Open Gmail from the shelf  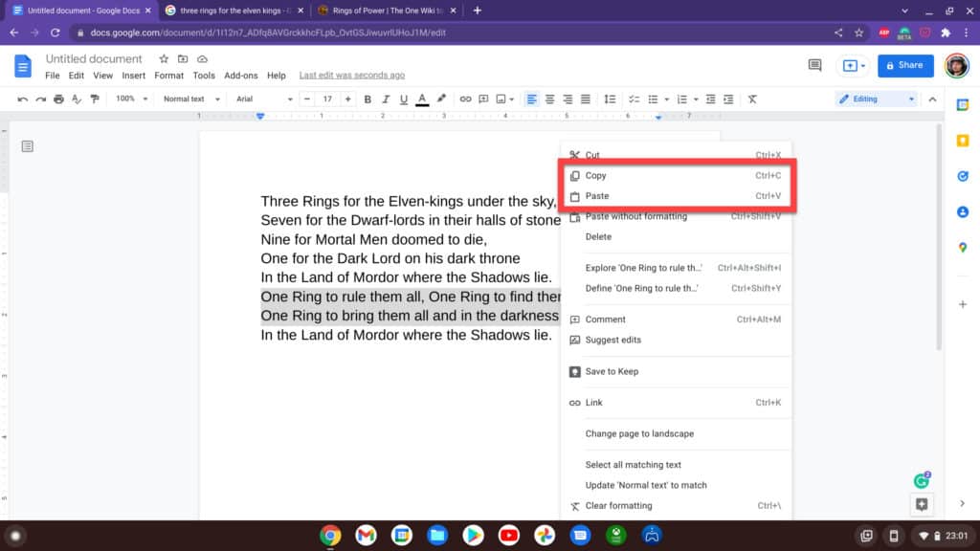pos(366,536)
